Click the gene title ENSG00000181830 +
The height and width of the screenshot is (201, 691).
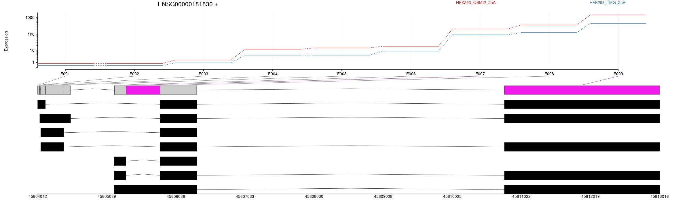click(188, 4)
